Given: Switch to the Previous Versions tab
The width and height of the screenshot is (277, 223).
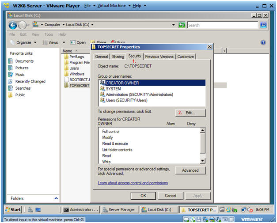Looking at the screenshot, I should [159, 57].
